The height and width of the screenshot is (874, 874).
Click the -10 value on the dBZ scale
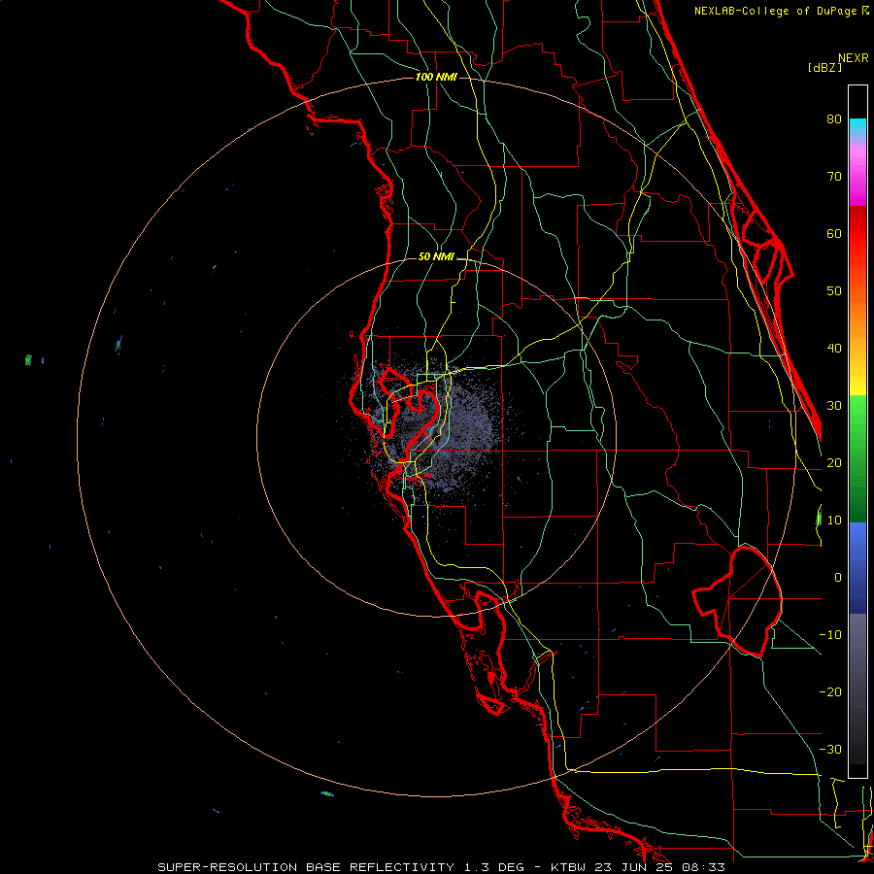pyautogui.click(x=830, y=635)
